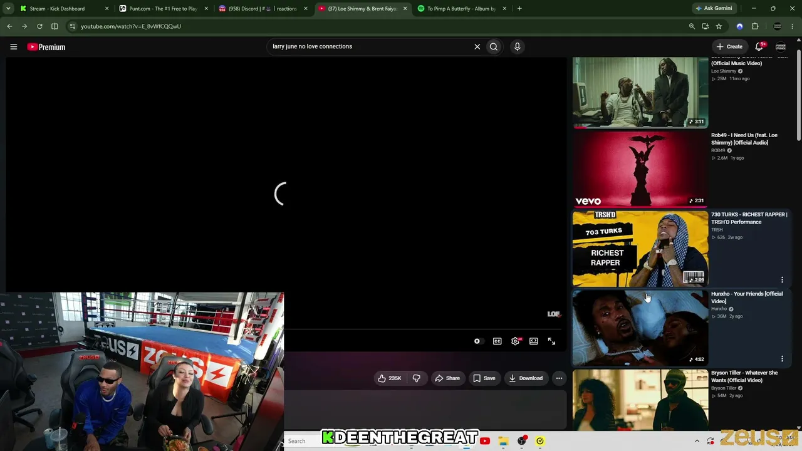Viewport: 802px width, 451px height.
Task: Visit the Loe Shimmy channel link
Action: [724, 71]
